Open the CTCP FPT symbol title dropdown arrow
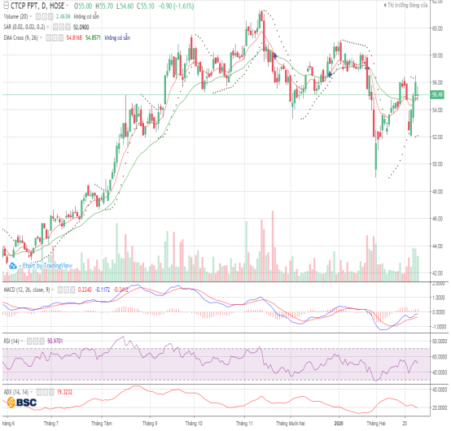The image size is (451, 431). 68,6
